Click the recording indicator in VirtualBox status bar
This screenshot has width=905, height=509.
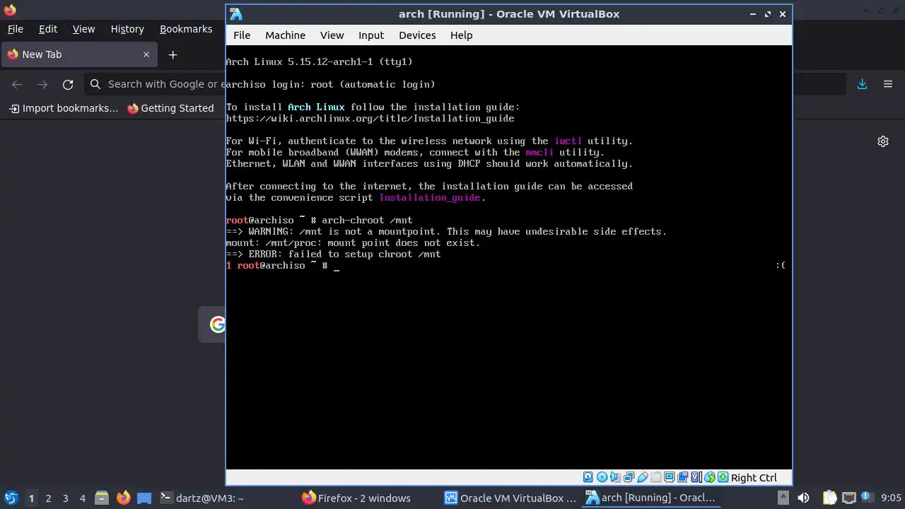682,477
